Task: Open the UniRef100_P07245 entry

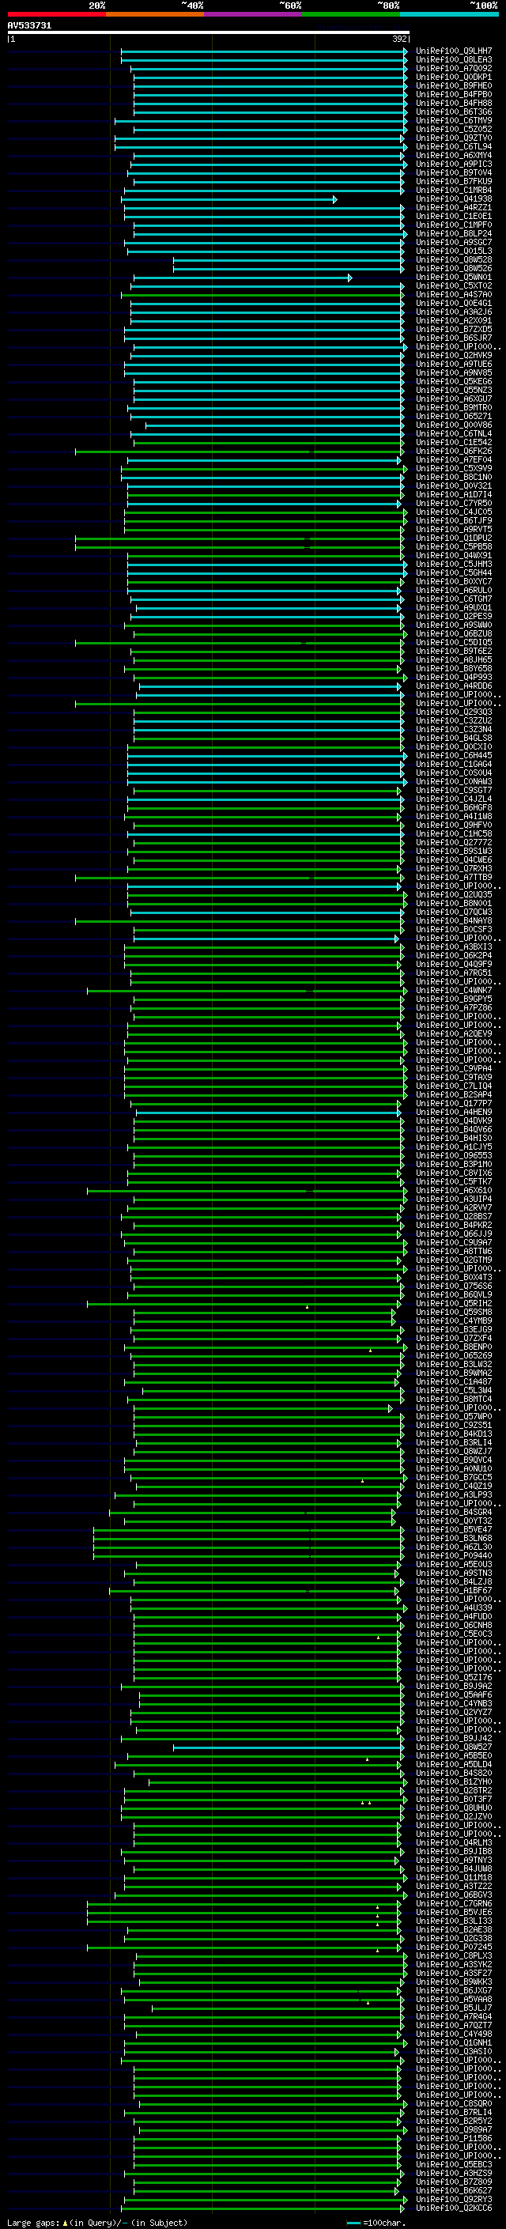Action: coord(454,1947)
